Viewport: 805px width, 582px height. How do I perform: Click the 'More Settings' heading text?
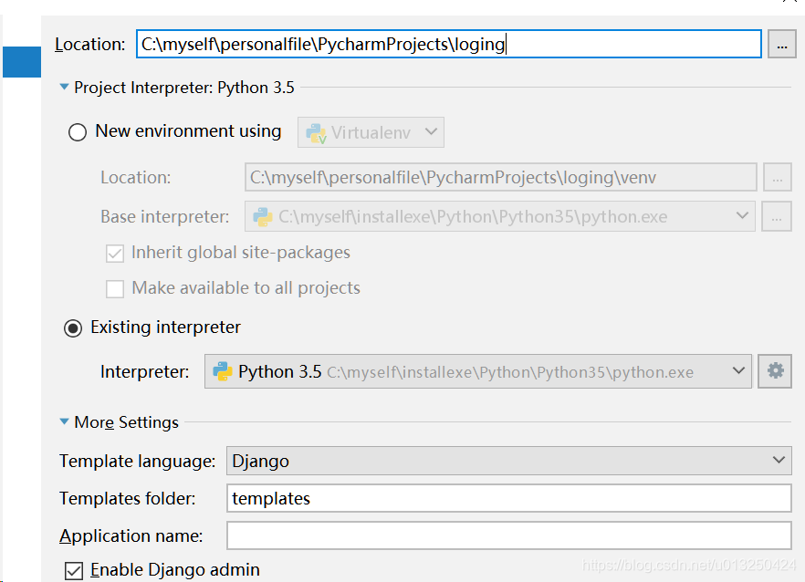click(126, 422)
